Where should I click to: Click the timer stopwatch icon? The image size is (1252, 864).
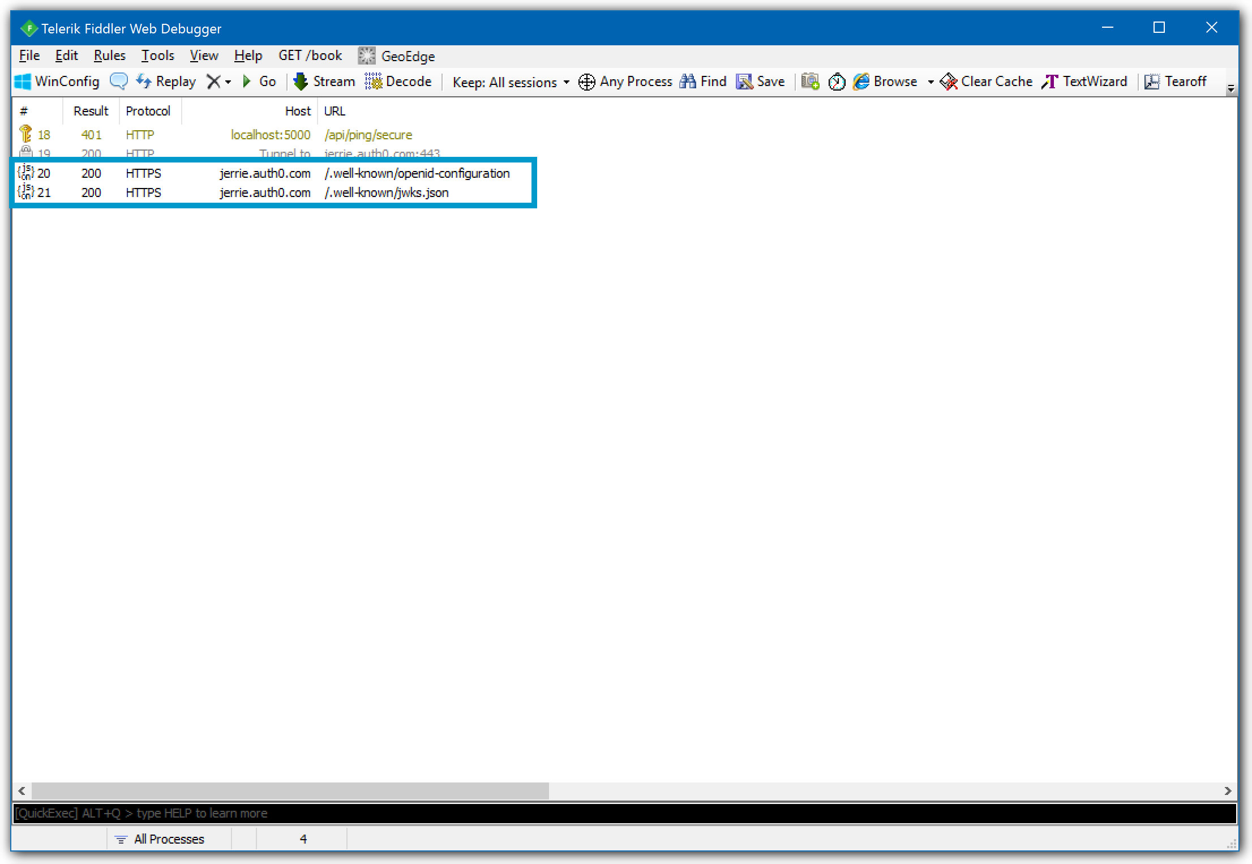tap(837, 82)
